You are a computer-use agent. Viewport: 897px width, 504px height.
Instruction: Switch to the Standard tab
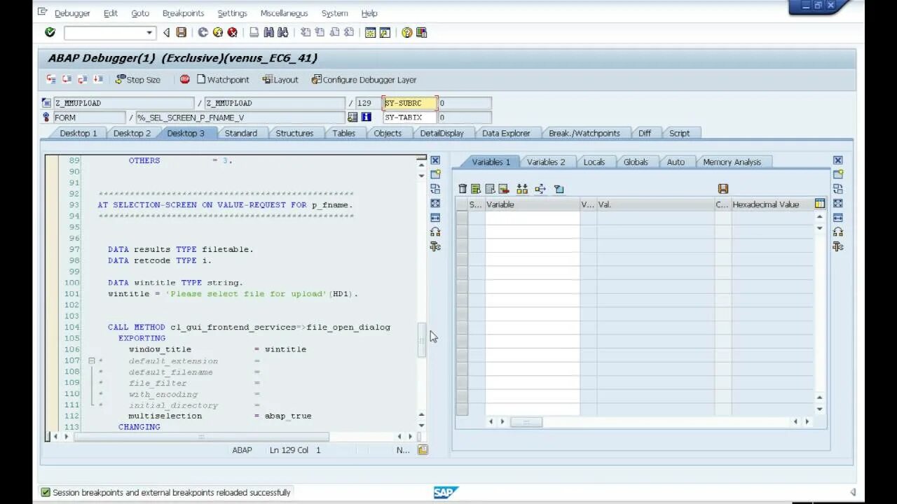(240, 133)
